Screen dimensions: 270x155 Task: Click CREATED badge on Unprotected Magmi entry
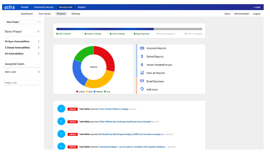pos(73,147)
